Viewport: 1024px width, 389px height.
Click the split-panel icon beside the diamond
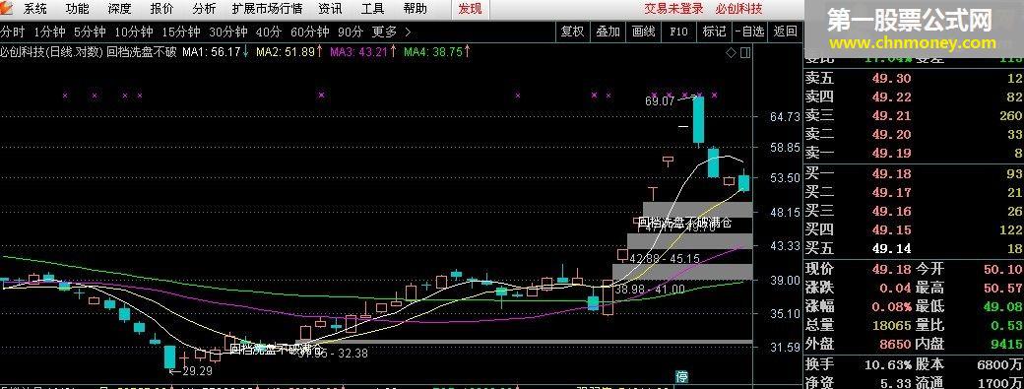tap(745, 52)
